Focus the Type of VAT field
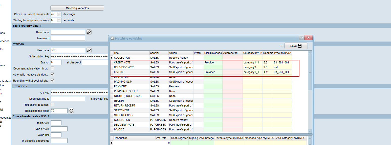This screenshot has height=145, width=391. 59,129
